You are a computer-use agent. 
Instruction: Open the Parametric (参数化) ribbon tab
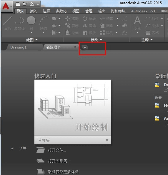point(61,11)
